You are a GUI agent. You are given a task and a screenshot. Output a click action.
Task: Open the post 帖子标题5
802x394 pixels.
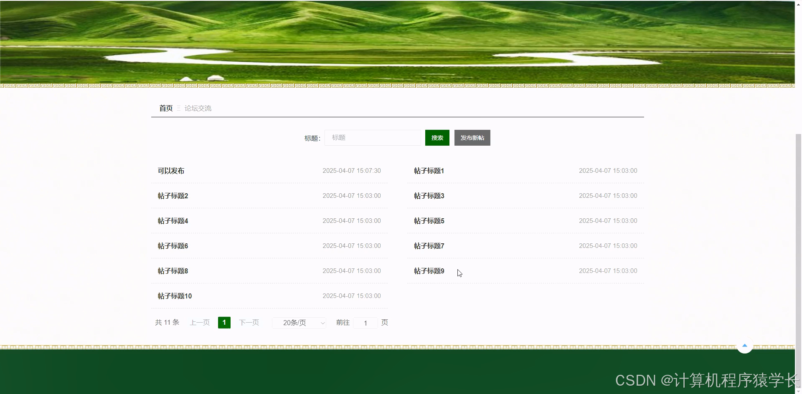[x=428, y=221]
